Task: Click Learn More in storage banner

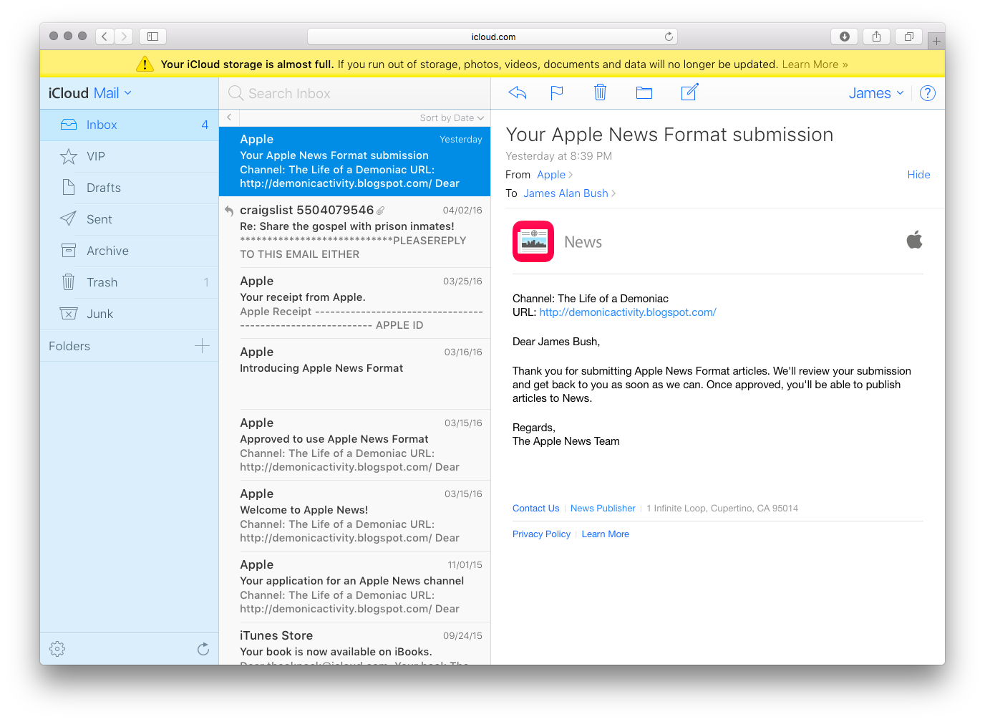Action: tap(815, 64)
